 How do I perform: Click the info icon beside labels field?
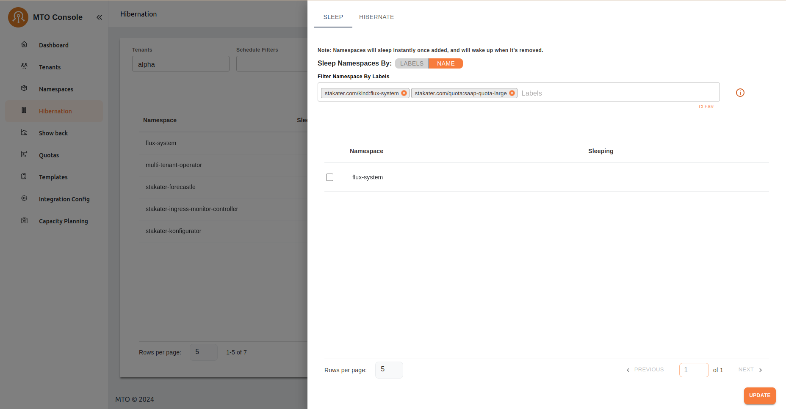point(740,93)
